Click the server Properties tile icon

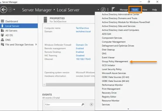coord(45,20)
